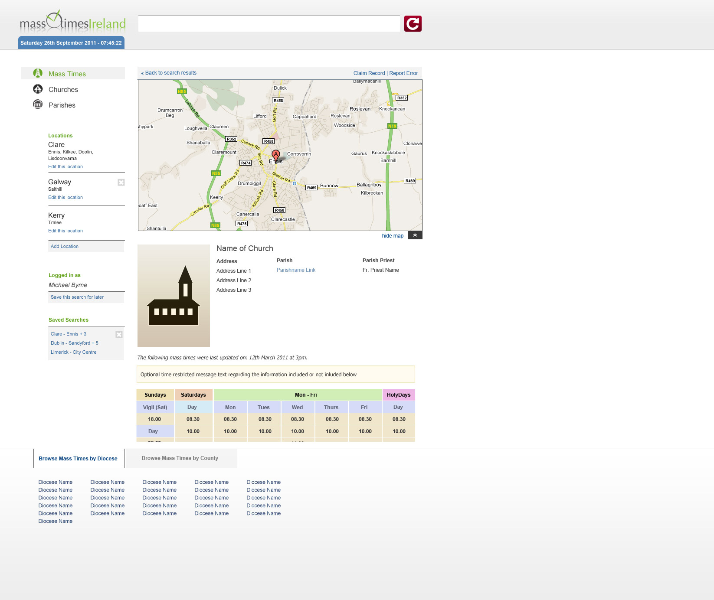Click the Report Error link

click(x=403, y=73)
